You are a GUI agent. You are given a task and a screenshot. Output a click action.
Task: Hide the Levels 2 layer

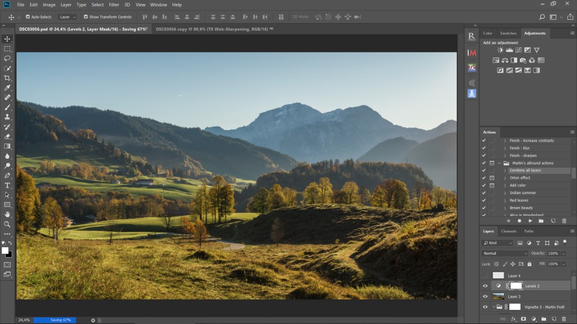[485, 286]
